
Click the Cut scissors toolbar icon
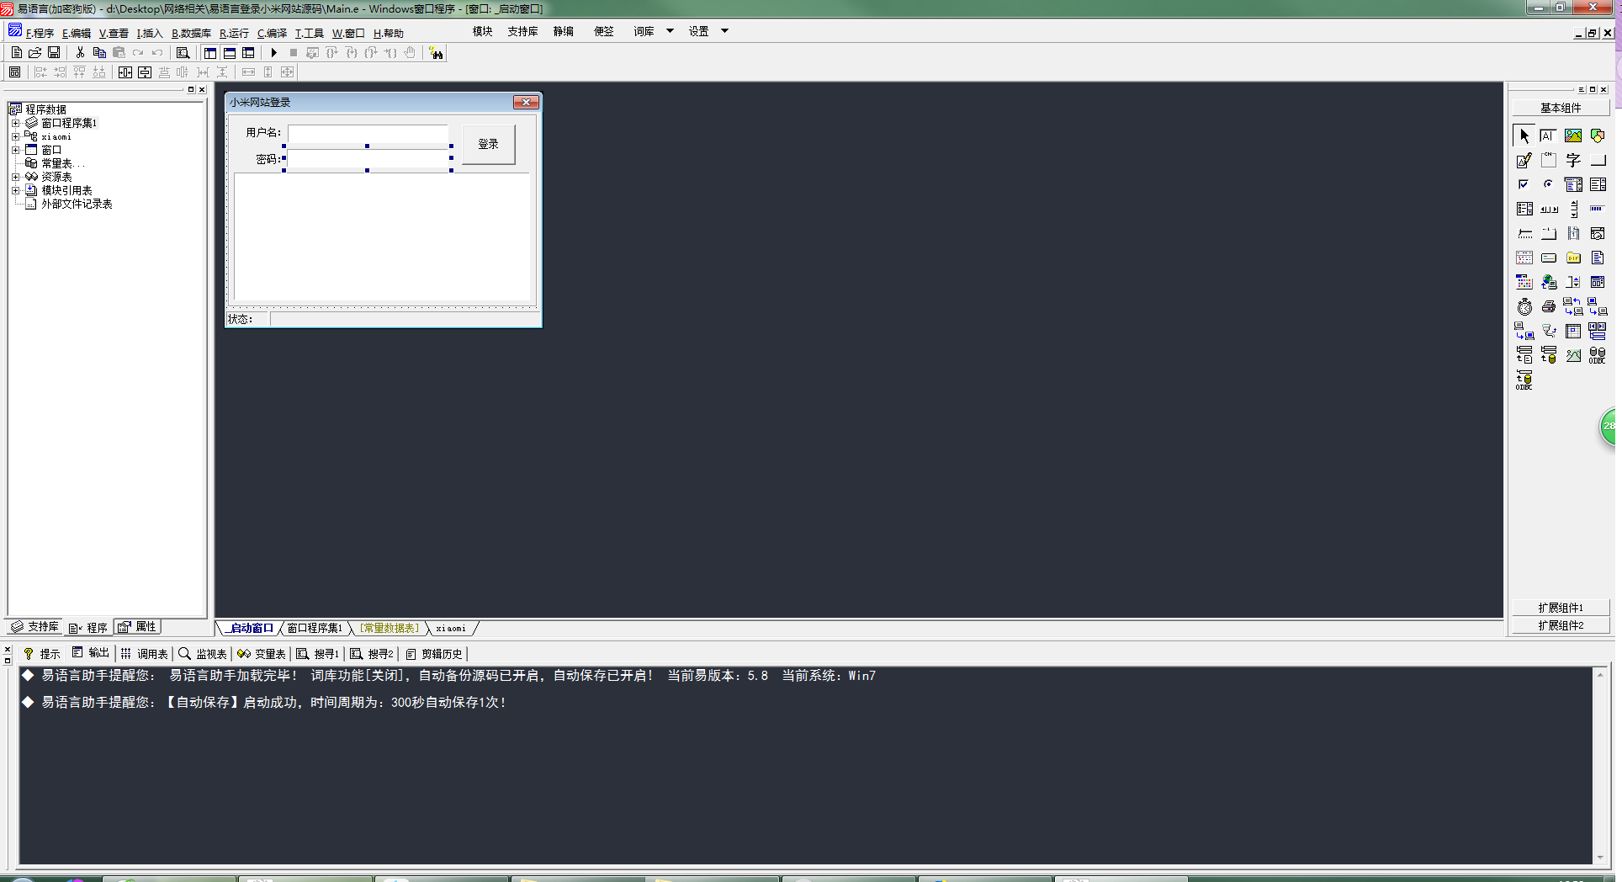click(x=80, y=53)
